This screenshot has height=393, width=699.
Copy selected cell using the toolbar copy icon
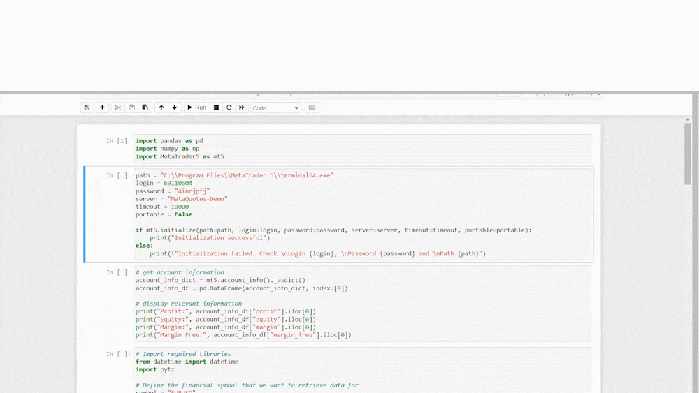pos(131,107)
